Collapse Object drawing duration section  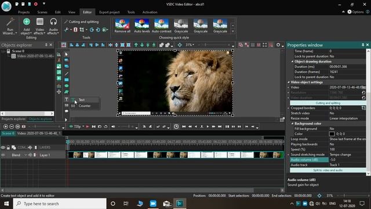click(x=292, y=62)
